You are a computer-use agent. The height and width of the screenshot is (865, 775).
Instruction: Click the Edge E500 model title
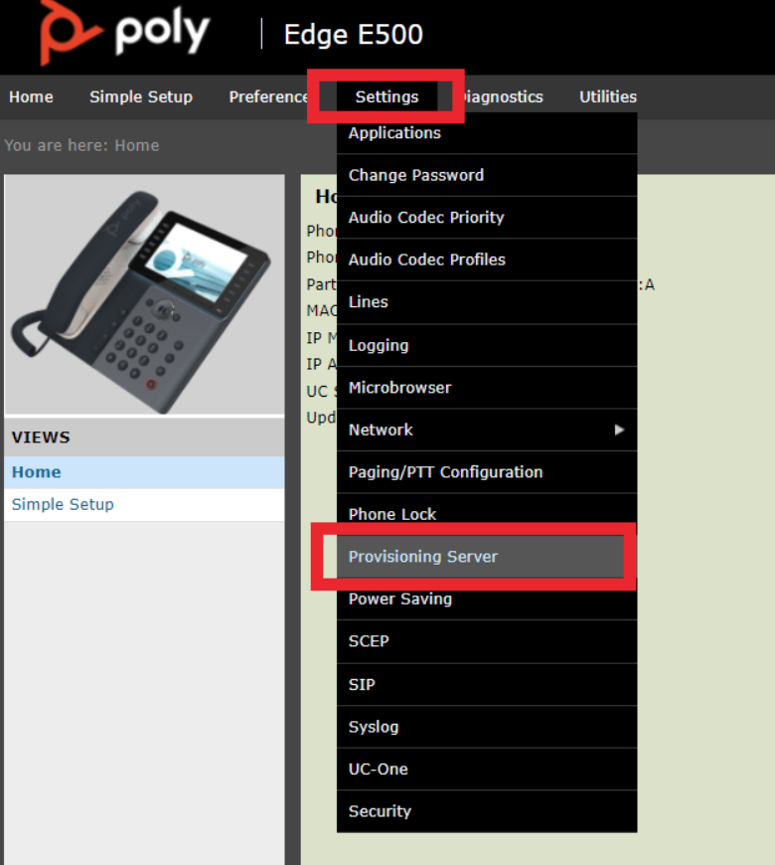coord(354,35)
